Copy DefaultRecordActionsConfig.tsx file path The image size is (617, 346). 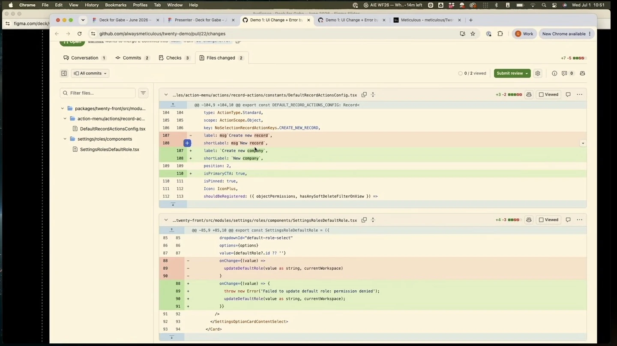[364, 95]
